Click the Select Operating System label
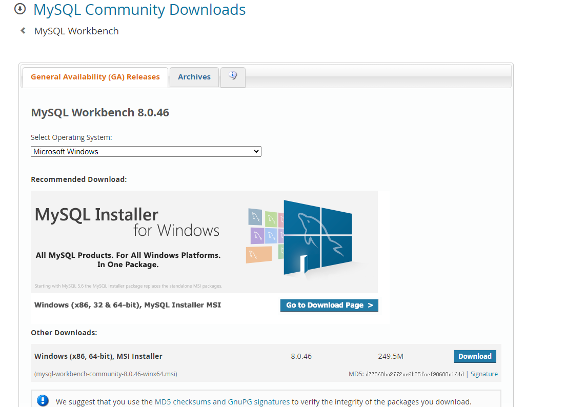This screenshot has height=407, width=566. 71,137
